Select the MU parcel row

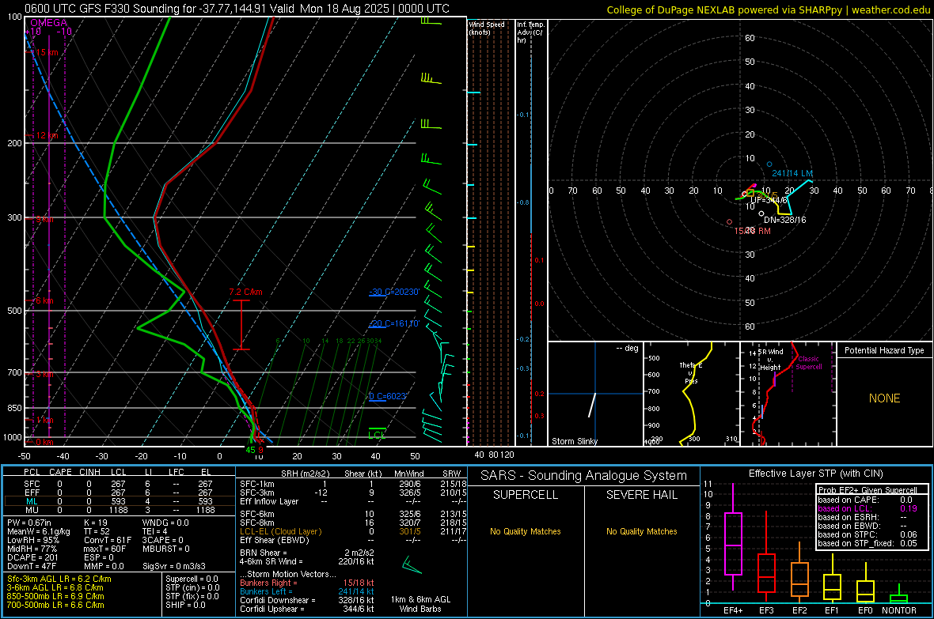tap(120, 510)
